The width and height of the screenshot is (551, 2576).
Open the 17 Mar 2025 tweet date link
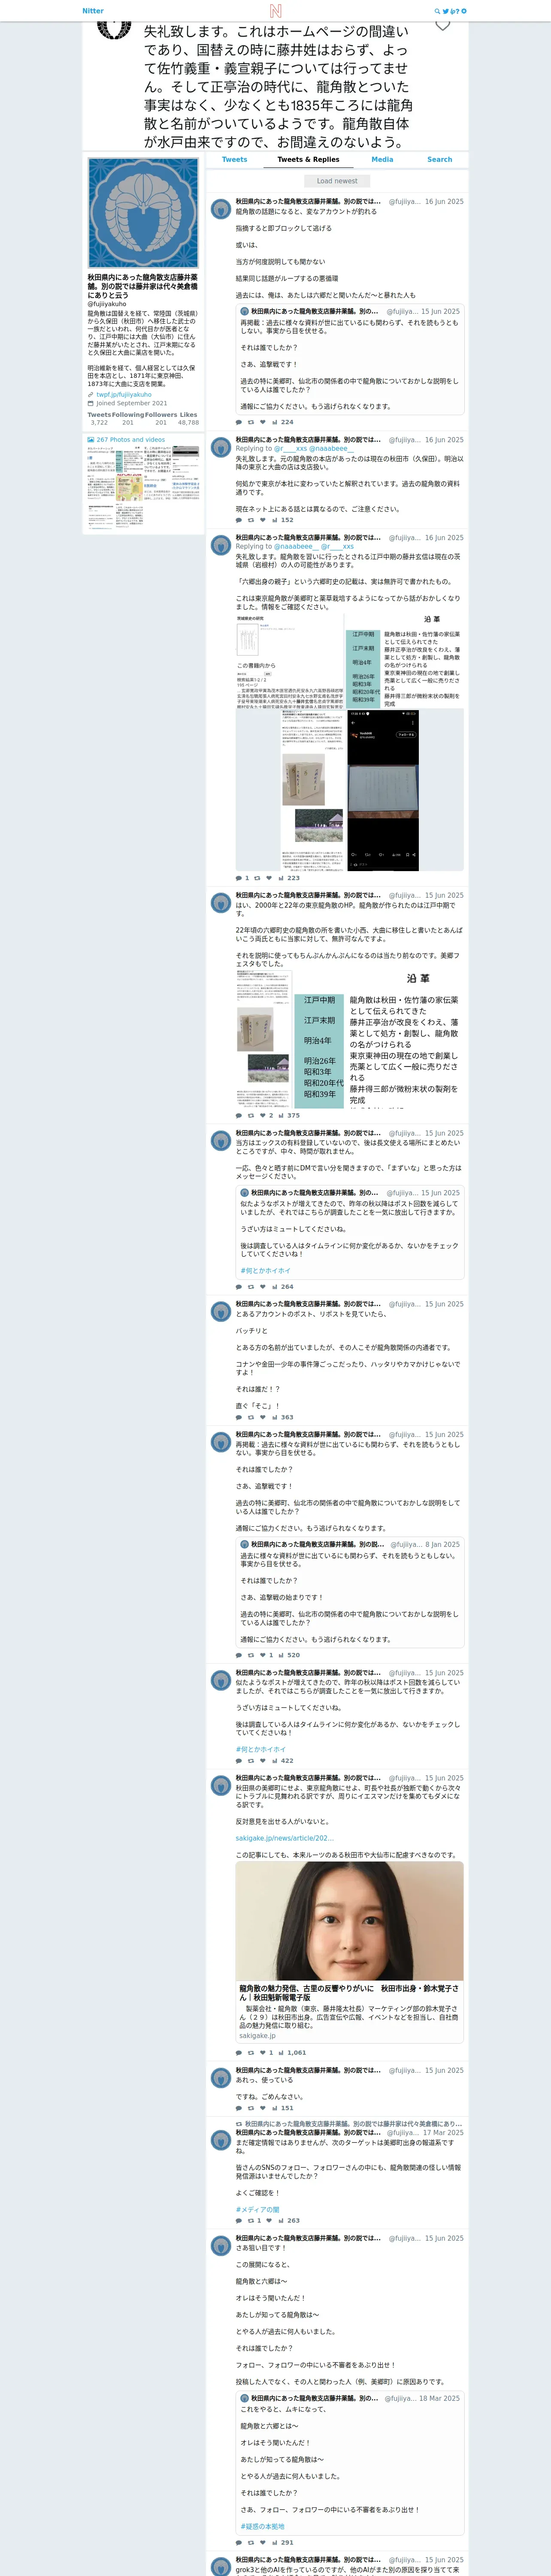point(443,2132)
